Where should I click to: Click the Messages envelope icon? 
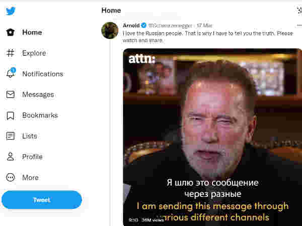(x=11, y=94)
